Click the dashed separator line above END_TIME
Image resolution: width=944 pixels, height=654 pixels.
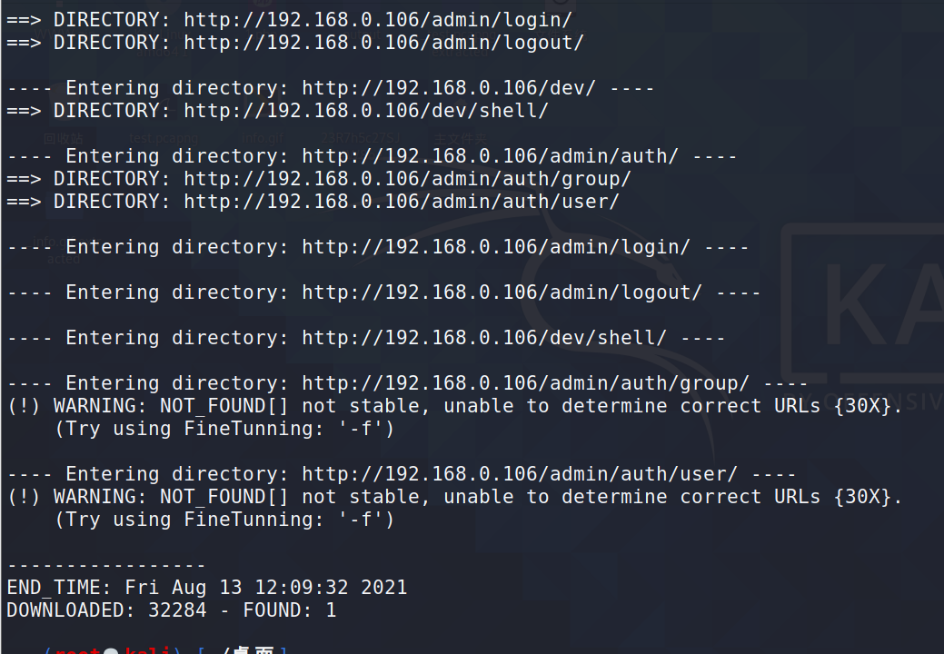(106, 566)
